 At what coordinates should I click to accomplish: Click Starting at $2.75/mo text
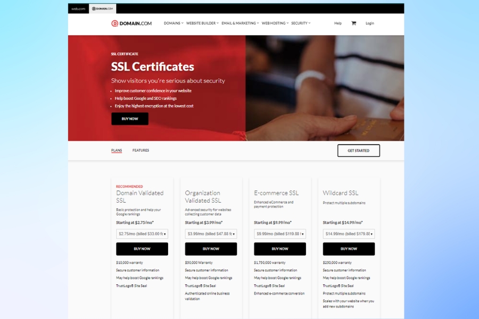pyautogui.click(x=135, y=223)
